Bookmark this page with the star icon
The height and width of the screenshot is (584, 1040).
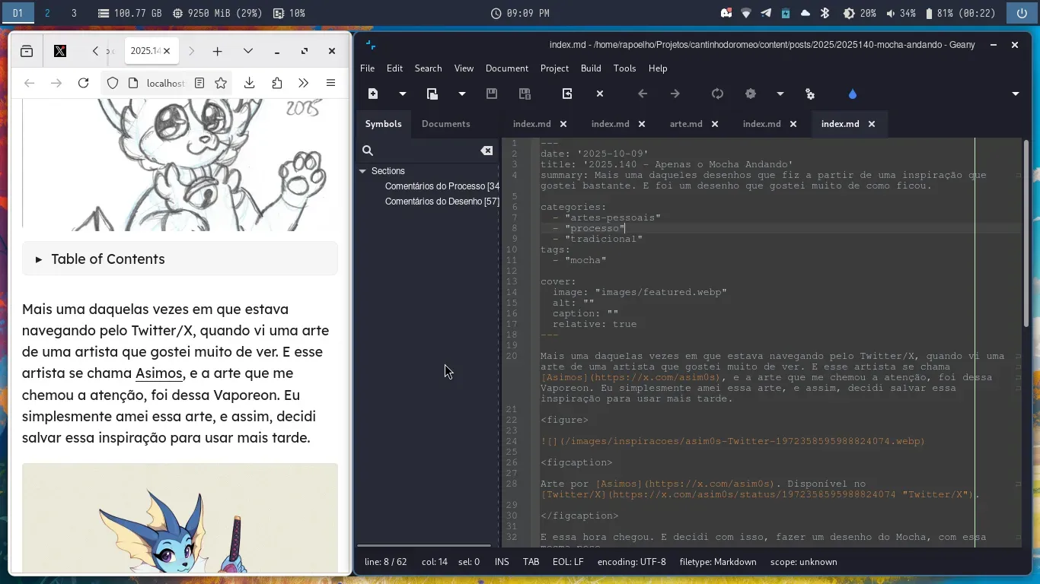[x=221, y=83]
